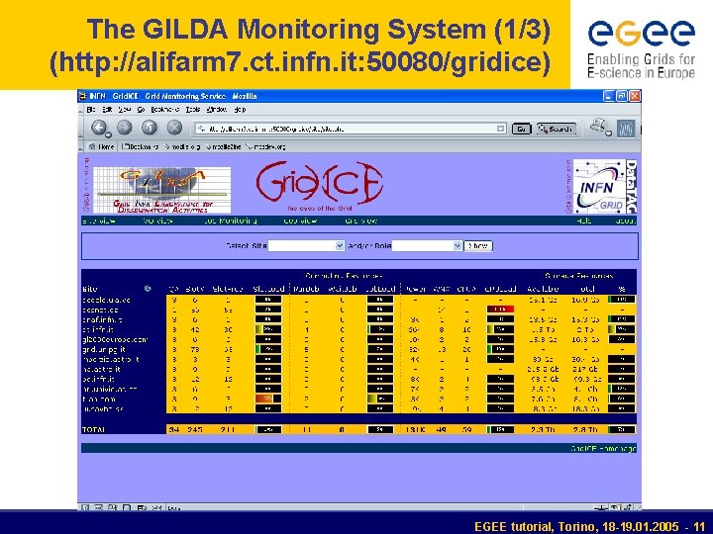Go back with the Back arrow button
Screen dimensions: 713x534
pos(98,128)
